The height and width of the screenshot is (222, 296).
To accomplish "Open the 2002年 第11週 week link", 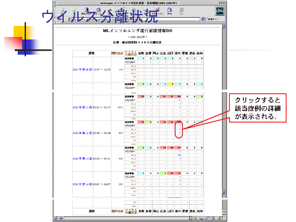I will click(82, 107).
